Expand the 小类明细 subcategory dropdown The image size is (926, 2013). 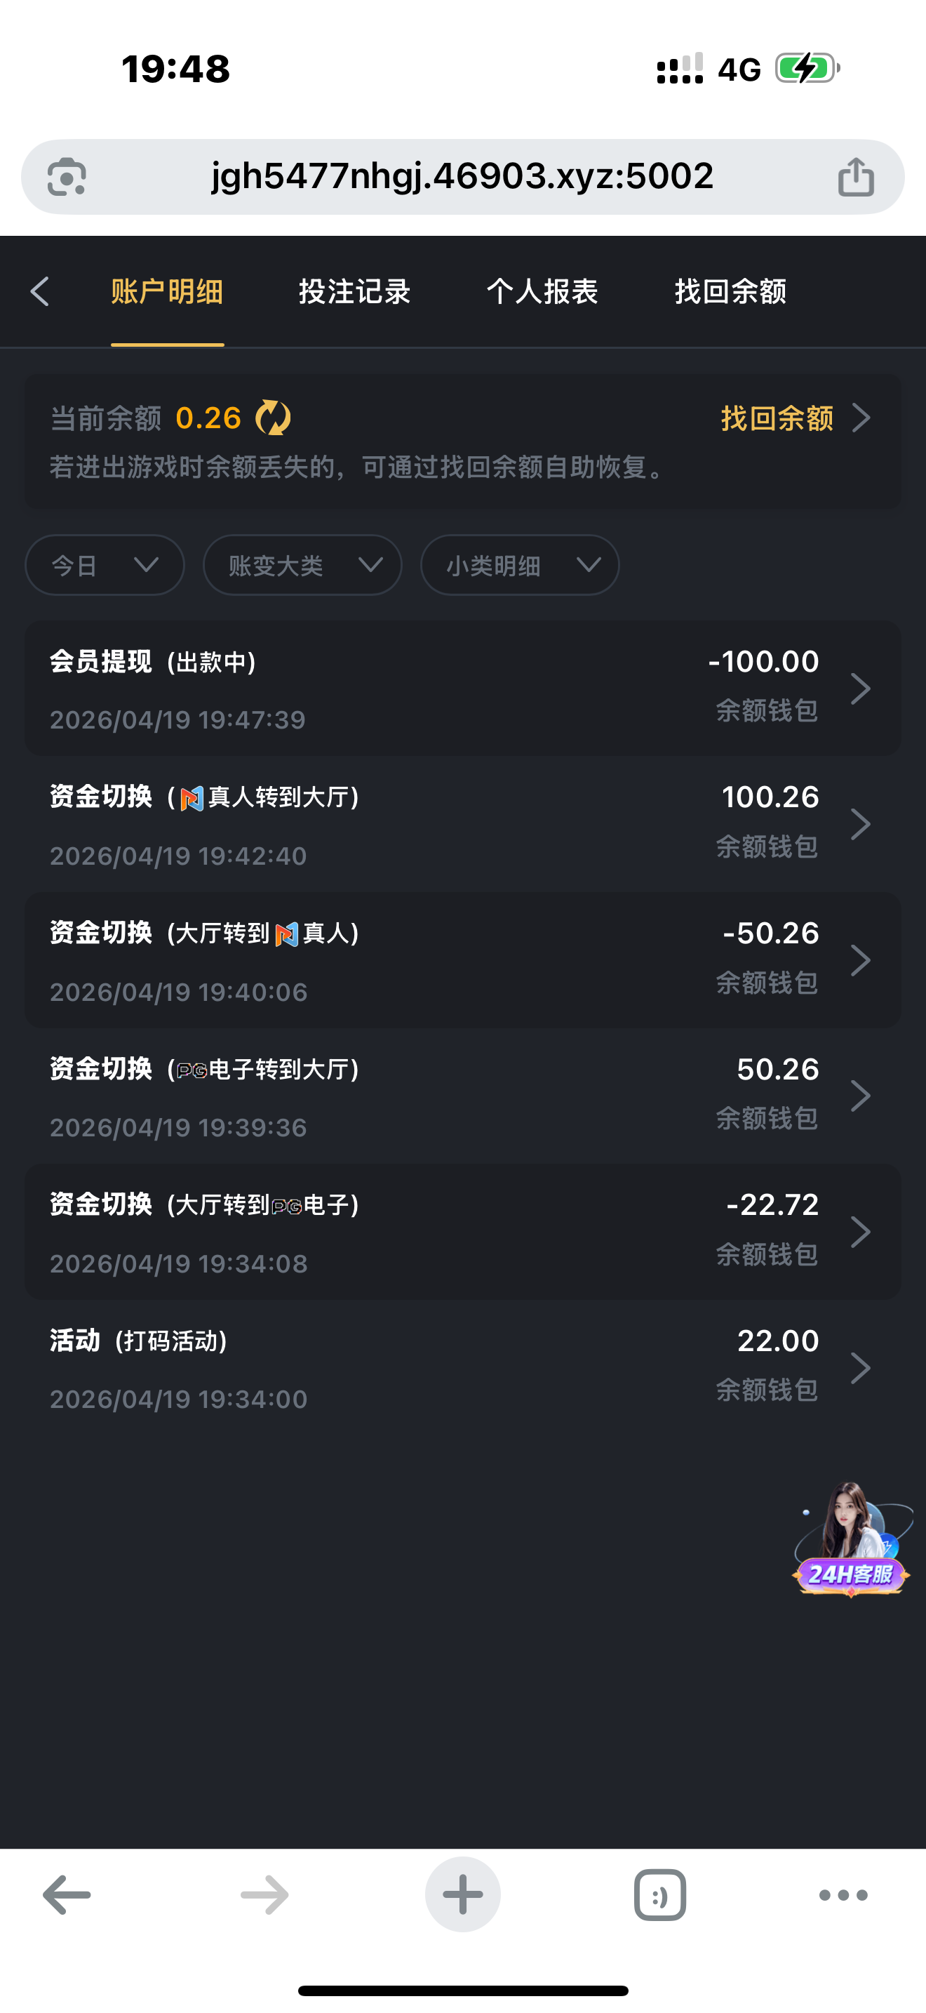click(x=519, y=565)
